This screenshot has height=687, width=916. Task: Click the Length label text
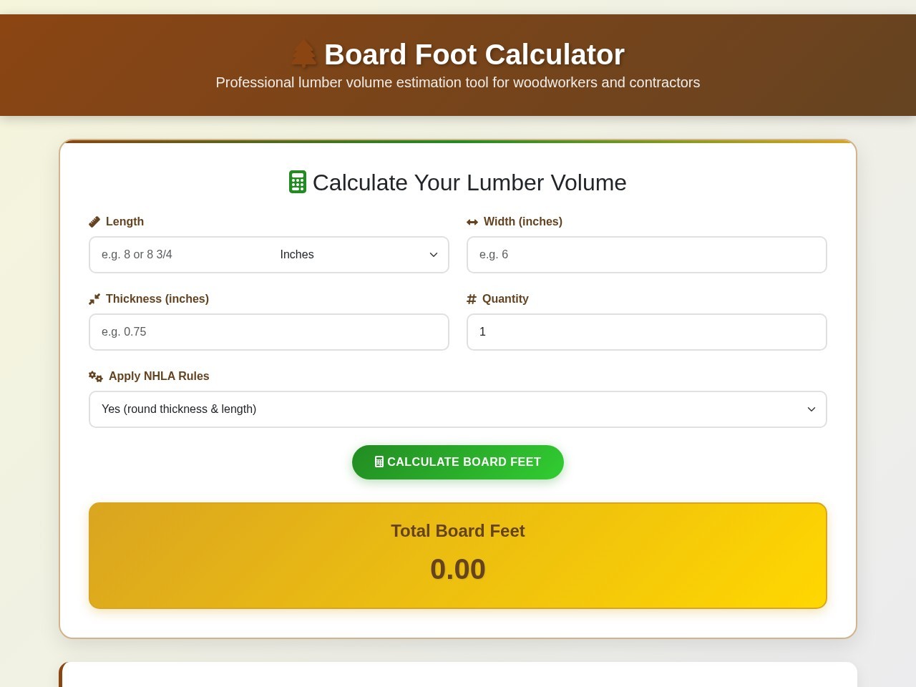(125, 222)
